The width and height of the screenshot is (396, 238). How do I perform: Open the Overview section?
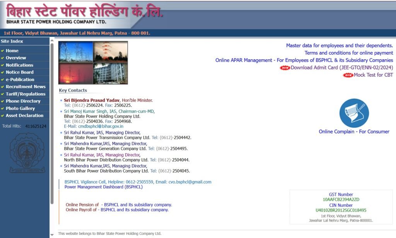[x=16, y=58]
